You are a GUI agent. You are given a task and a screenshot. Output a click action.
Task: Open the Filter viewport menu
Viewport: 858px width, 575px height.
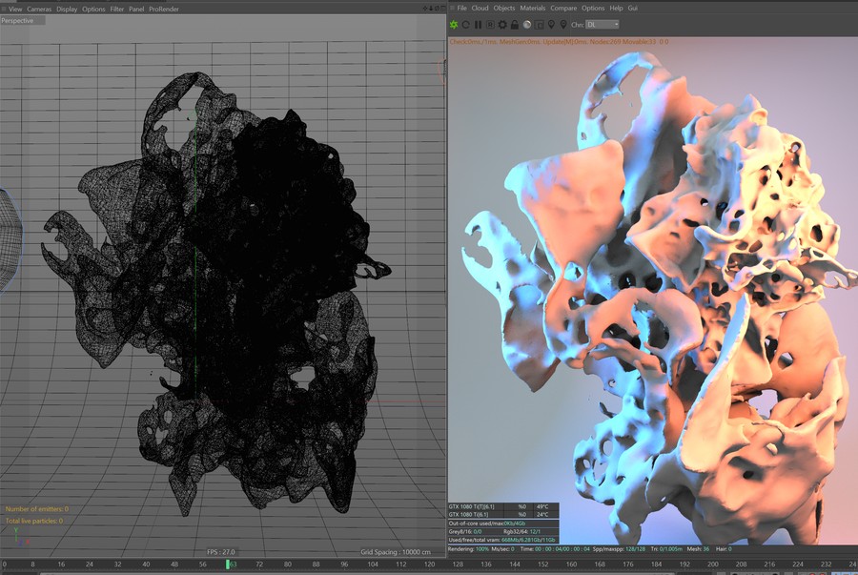[x=116, y=10]
